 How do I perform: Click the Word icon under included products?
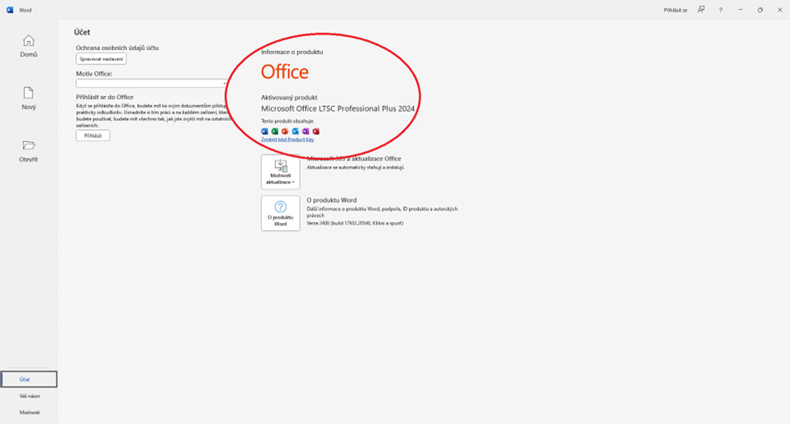(265, 131)
